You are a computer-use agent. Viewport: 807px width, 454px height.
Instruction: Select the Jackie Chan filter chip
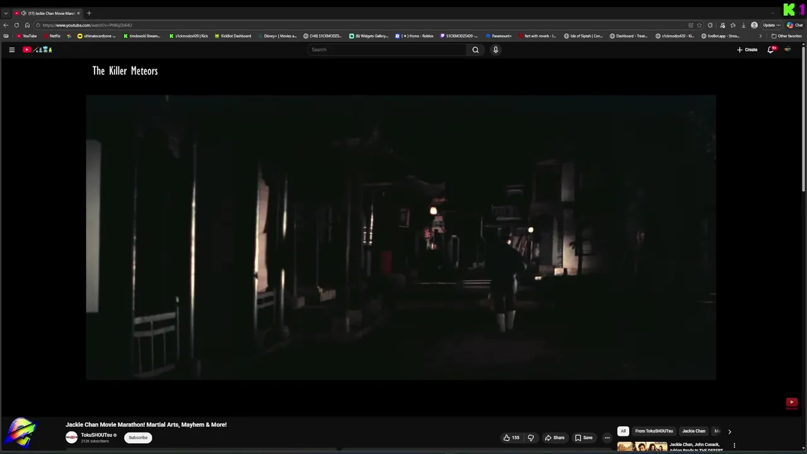pos(694,431)
